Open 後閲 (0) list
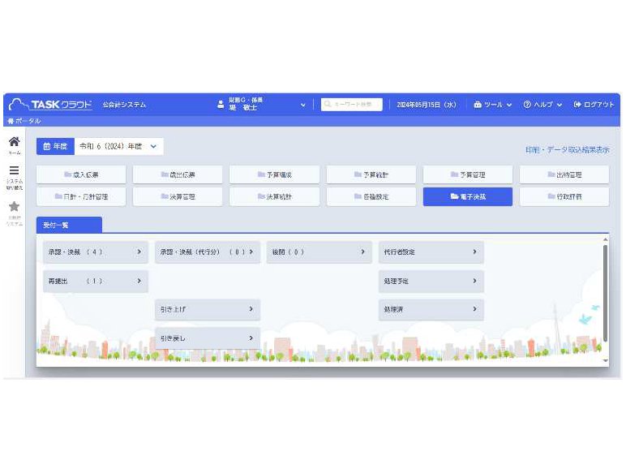This screenshot has width=626, height=469. tap(319, 252)
